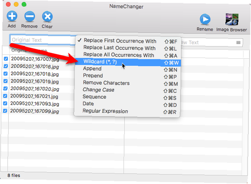This screenshot has width=251, height=184.
Task: Select file name 20095207_167019.jpg
Action: 35,81
